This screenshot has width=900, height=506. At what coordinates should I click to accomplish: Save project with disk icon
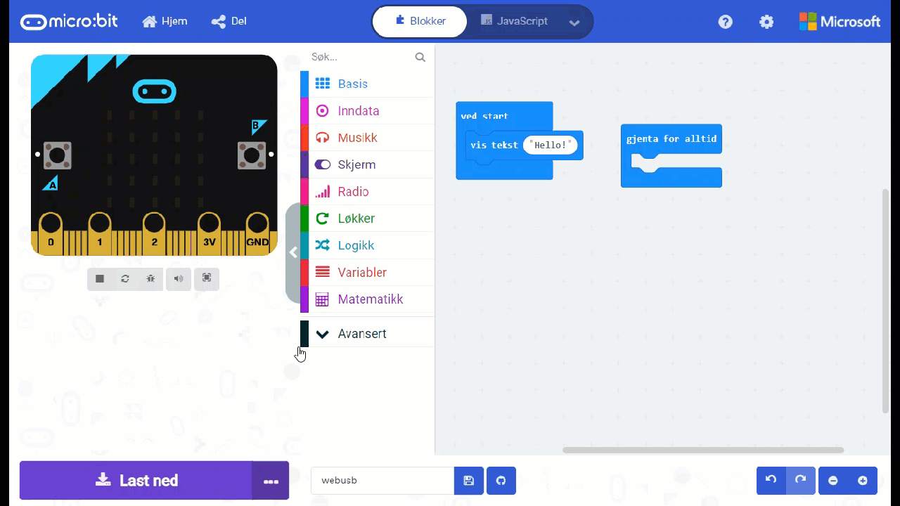coord(469,481)
